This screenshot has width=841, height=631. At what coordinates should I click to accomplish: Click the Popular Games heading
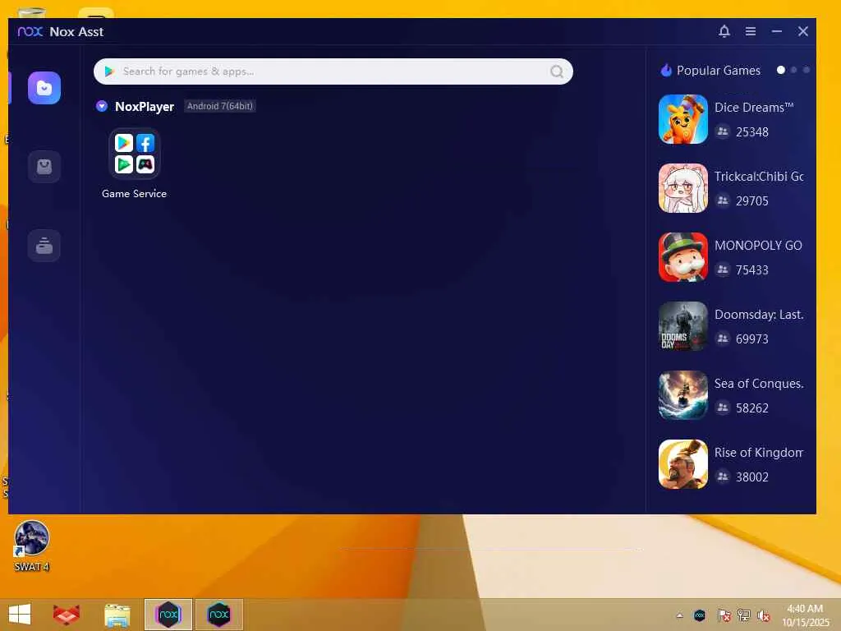point(718,71)
